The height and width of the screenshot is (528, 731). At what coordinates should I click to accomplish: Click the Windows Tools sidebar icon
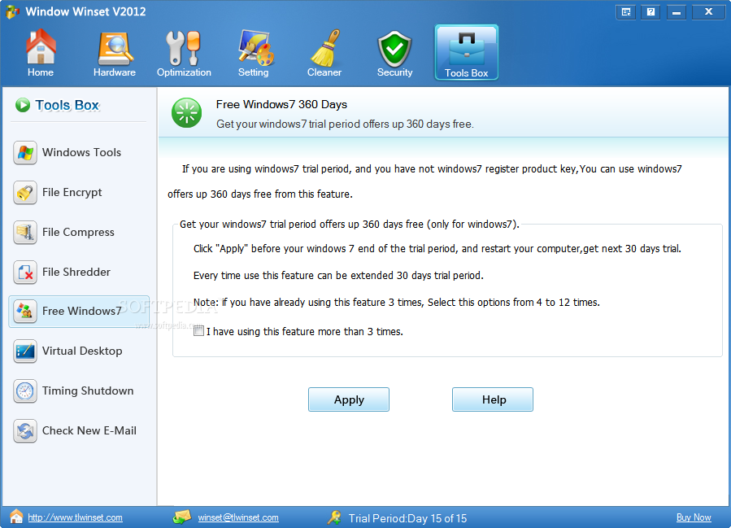click(25, 152)
